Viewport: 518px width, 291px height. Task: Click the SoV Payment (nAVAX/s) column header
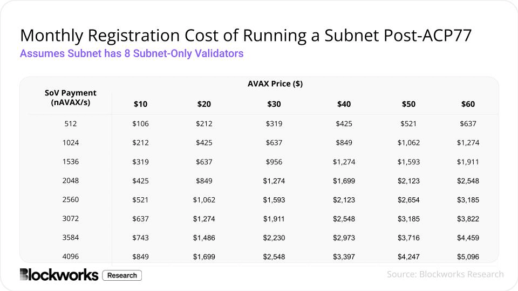[x=70, y=98]
